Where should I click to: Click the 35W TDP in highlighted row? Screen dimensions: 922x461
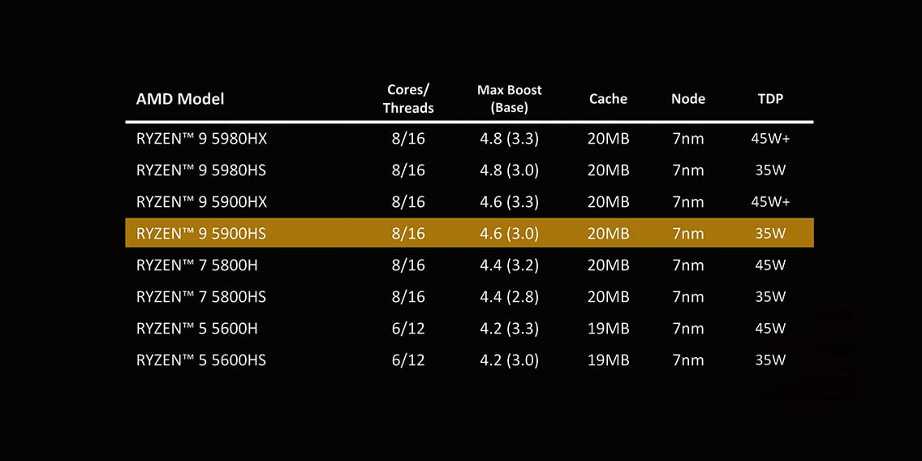pos(770,234)
